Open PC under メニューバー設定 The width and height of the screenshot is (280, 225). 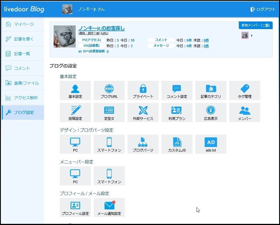click(x=75, y=176)
